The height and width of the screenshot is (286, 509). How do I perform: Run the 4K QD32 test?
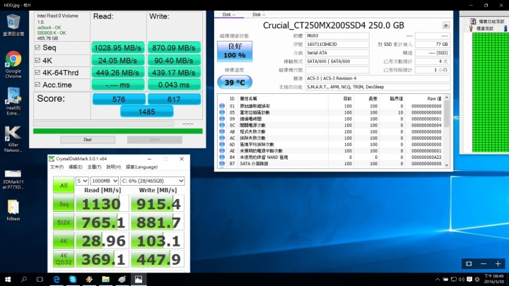coord(64,258)
